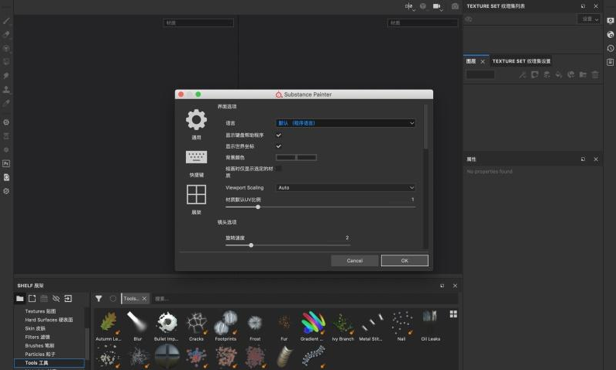Select Textures category in Shelf

coord(40,311)
